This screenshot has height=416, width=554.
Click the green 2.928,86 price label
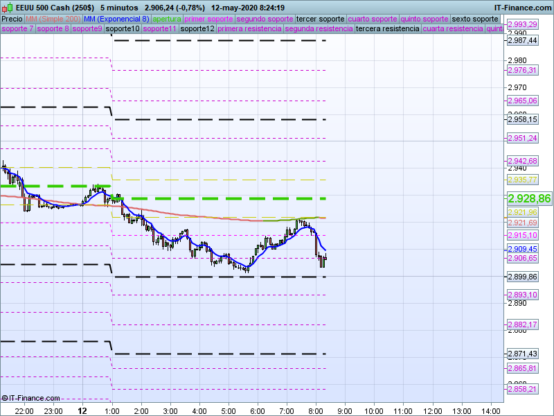529,198
